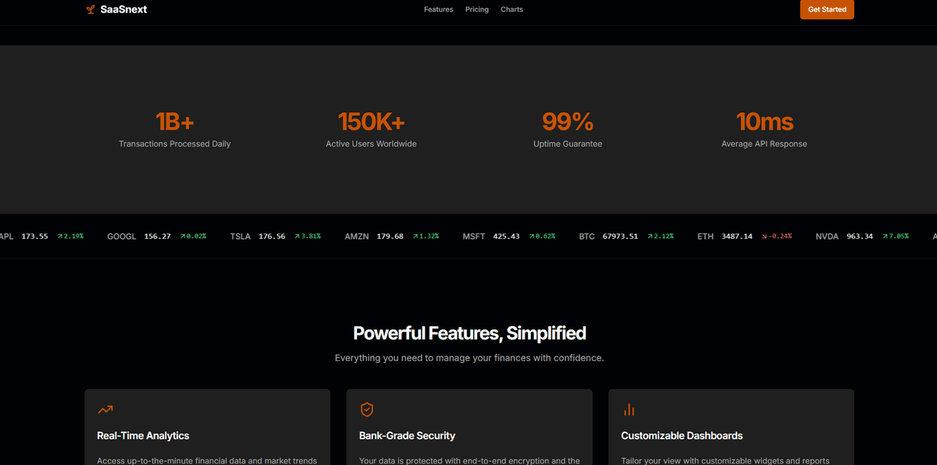Click the 0.62% MSFT change value
937x465 pixels.
point(545,236)
